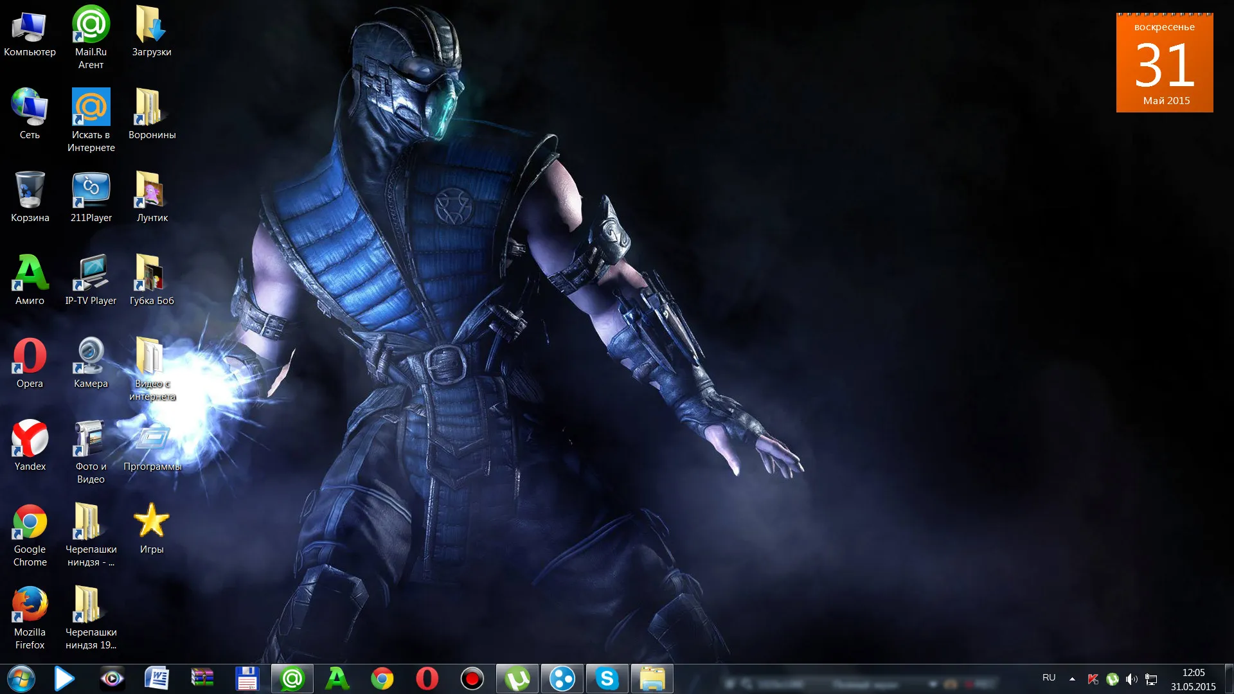Screen dimensions: 1234x694
Task: Launch Opera from the taskbar
Action: coord(427,679)
